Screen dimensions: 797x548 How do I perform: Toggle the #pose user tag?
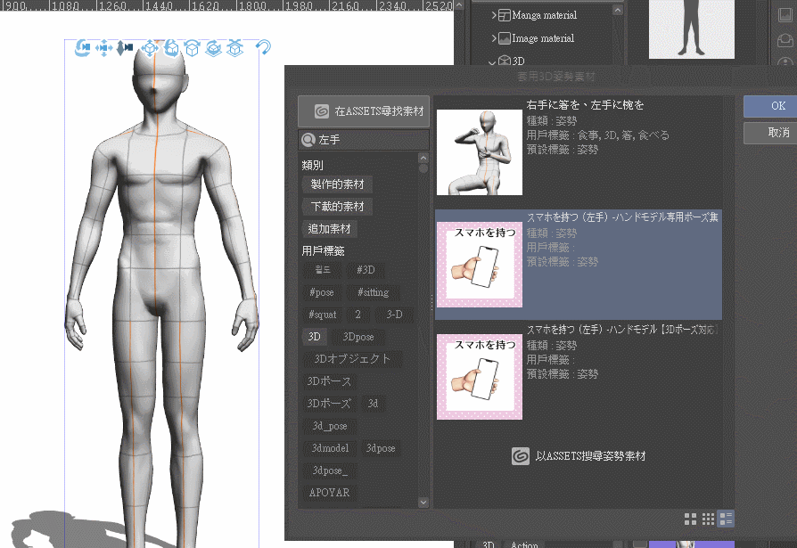click(322, 292)
